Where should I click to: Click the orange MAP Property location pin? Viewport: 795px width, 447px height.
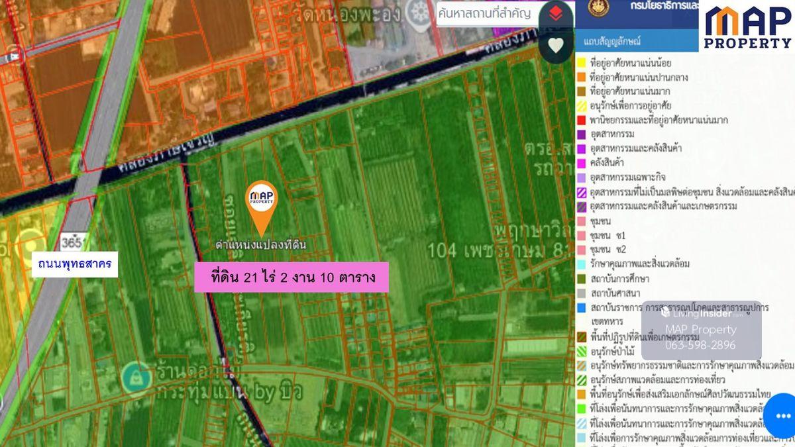coord(262,202)
